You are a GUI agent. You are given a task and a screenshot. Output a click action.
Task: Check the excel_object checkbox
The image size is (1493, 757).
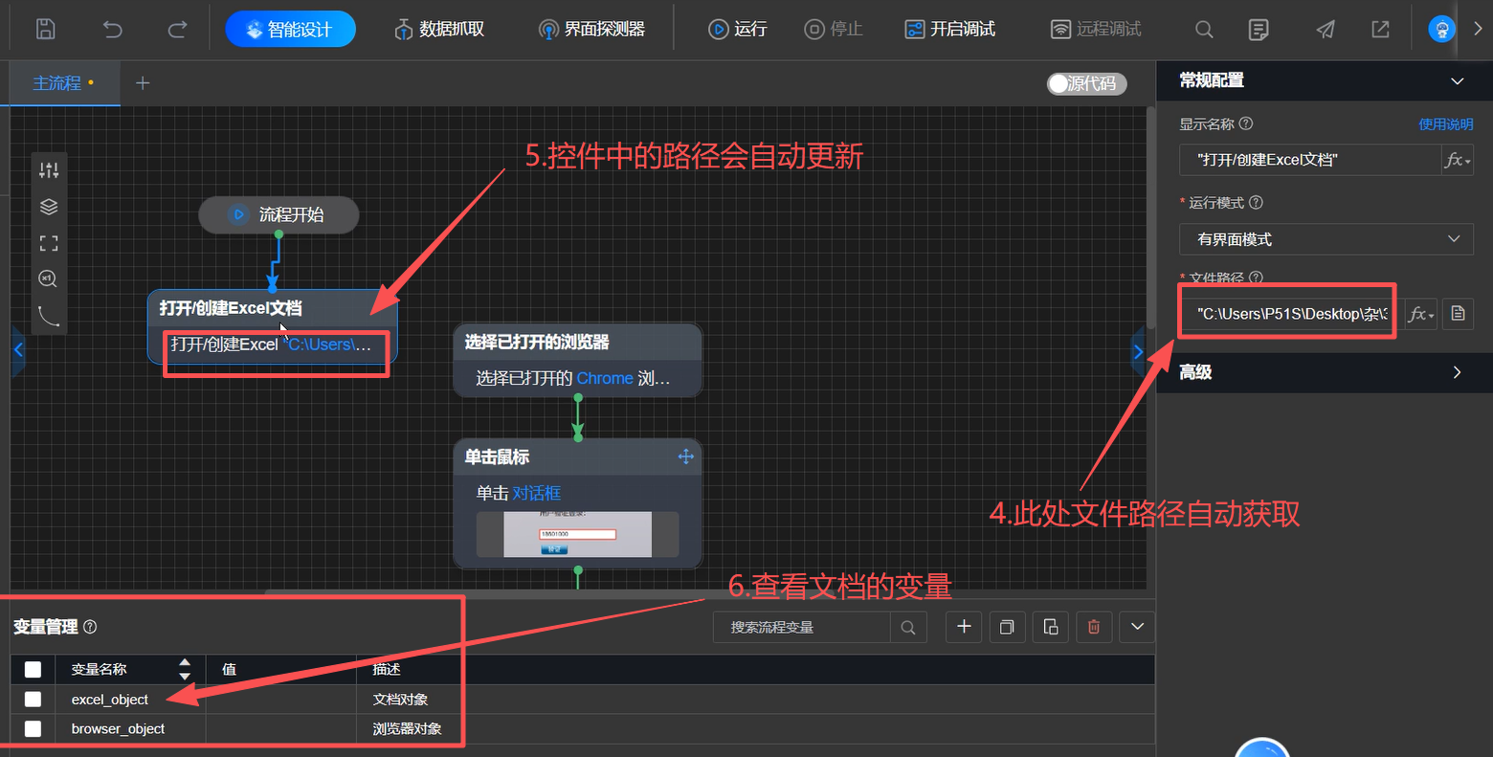click(33, 700)
